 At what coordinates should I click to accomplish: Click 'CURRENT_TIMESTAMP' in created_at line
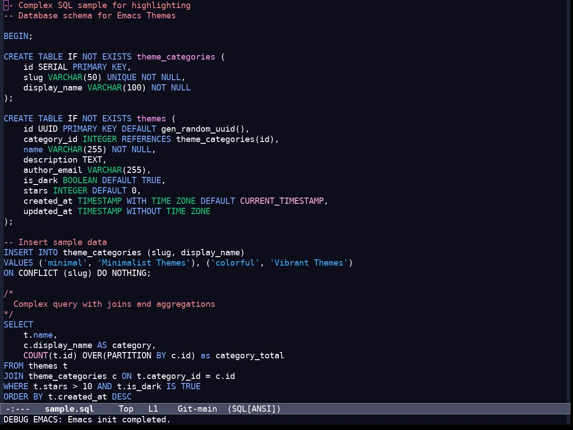click(x=282, y=201)
